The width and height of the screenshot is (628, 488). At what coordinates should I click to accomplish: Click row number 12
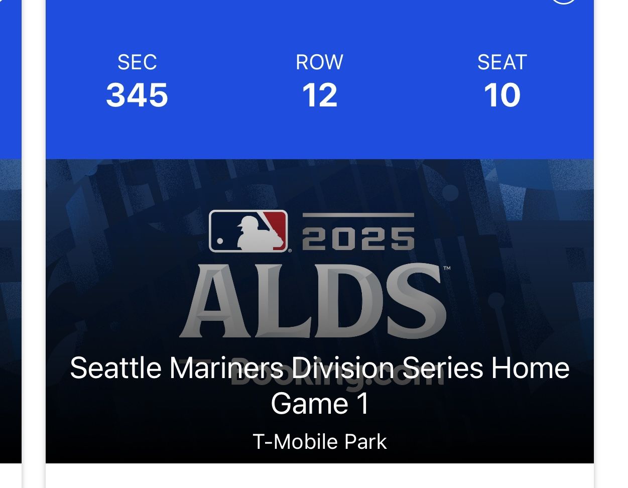click(x=319, y=95)
